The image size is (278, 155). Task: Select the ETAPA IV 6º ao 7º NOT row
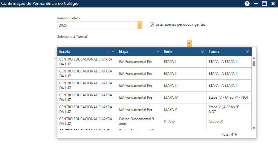click(x=154, y=97)
